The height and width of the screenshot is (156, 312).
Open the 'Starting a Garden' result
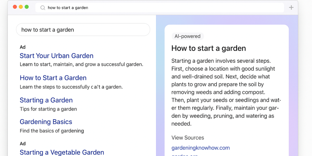46,100
